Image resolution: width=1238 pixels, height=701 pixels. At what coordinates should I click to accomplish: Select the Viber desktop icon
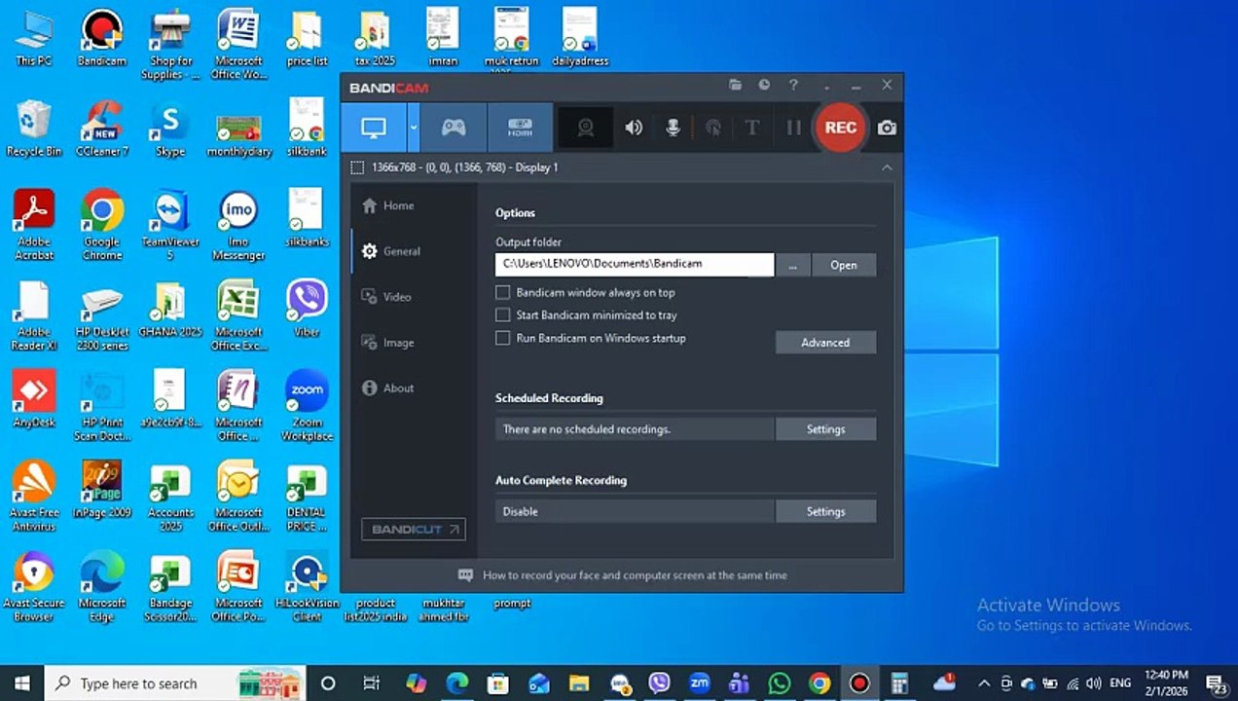pyautogui.click(x=307, y=309)
